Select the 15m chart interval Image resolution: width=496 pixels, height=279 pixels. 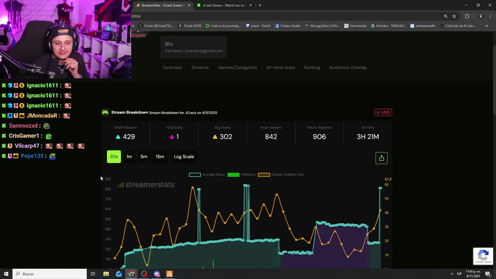click(160, 157)
